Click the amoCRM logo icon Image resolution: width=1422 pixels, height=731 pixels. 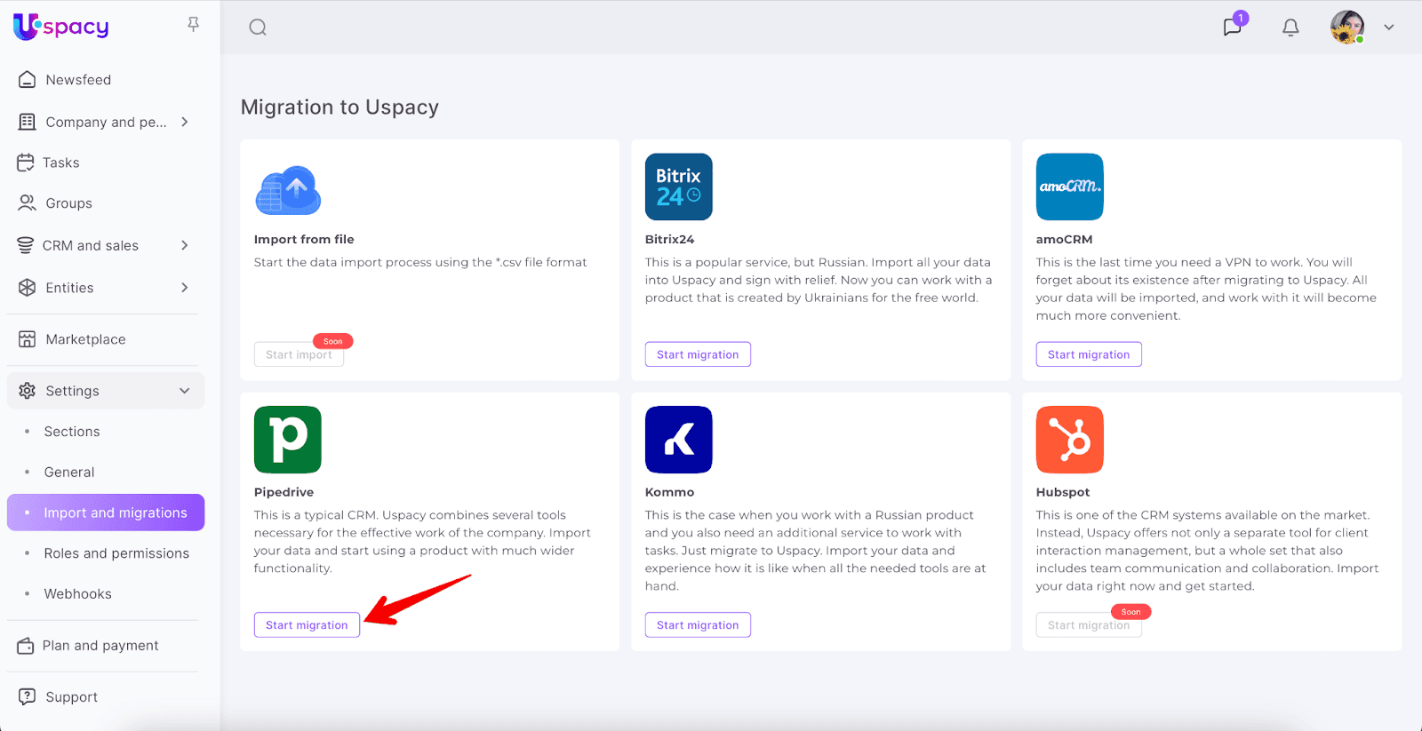point(1069,187)
